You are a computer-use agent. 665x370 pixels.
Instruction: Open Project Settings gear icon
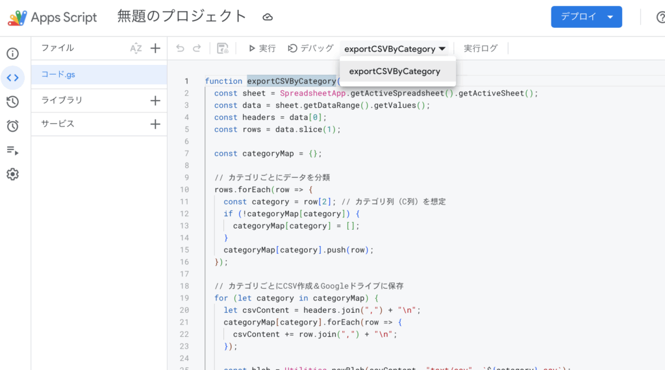click(x=13, y=174)
